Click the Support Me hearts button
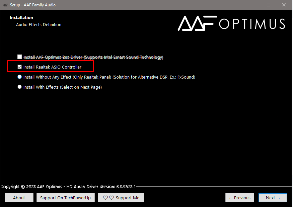Viewport: 293px width, 207px height. click(121, 198)
